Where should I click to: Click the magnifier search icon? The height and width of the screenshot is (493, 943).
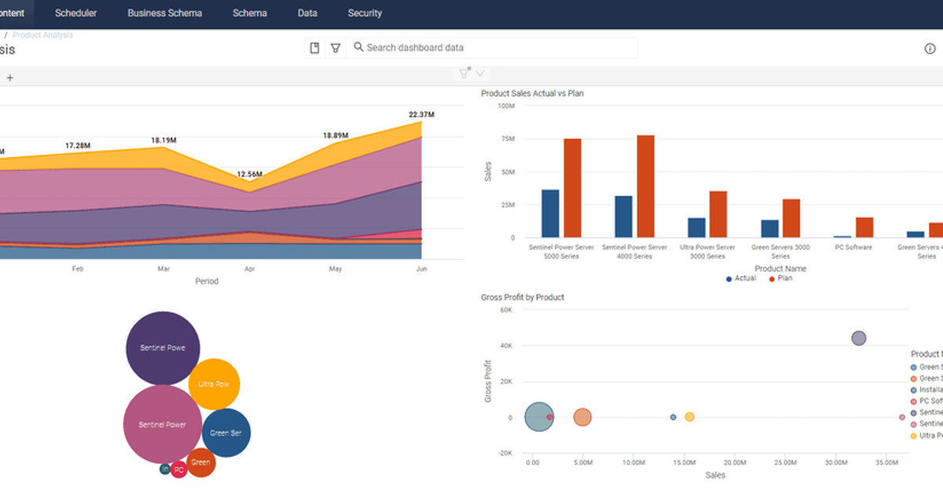(358, 47)
